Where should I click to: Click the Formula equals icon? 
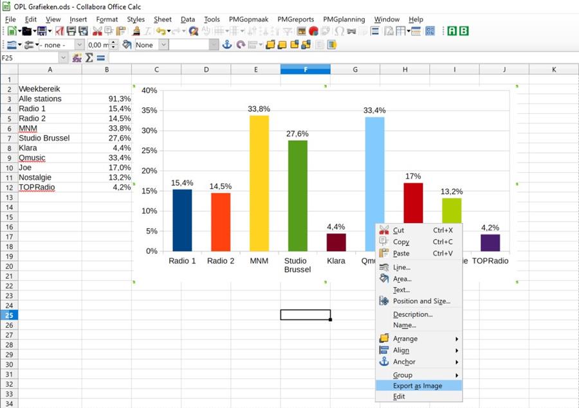tap(101, 58)
